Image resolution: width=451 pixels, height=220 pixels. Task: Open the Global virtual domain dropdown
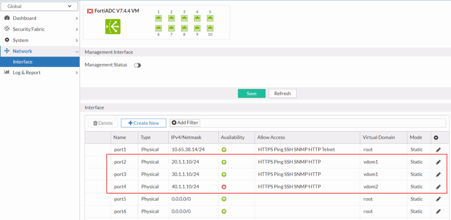click(39, 6)
